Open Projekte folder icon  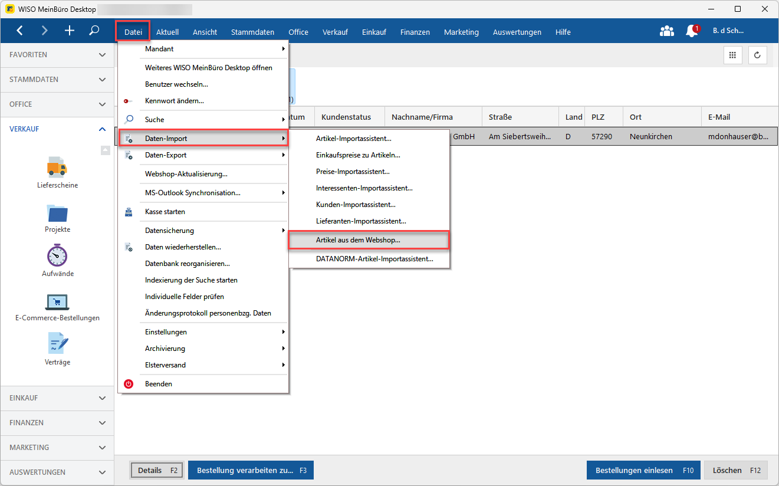(x=57, y=218)
